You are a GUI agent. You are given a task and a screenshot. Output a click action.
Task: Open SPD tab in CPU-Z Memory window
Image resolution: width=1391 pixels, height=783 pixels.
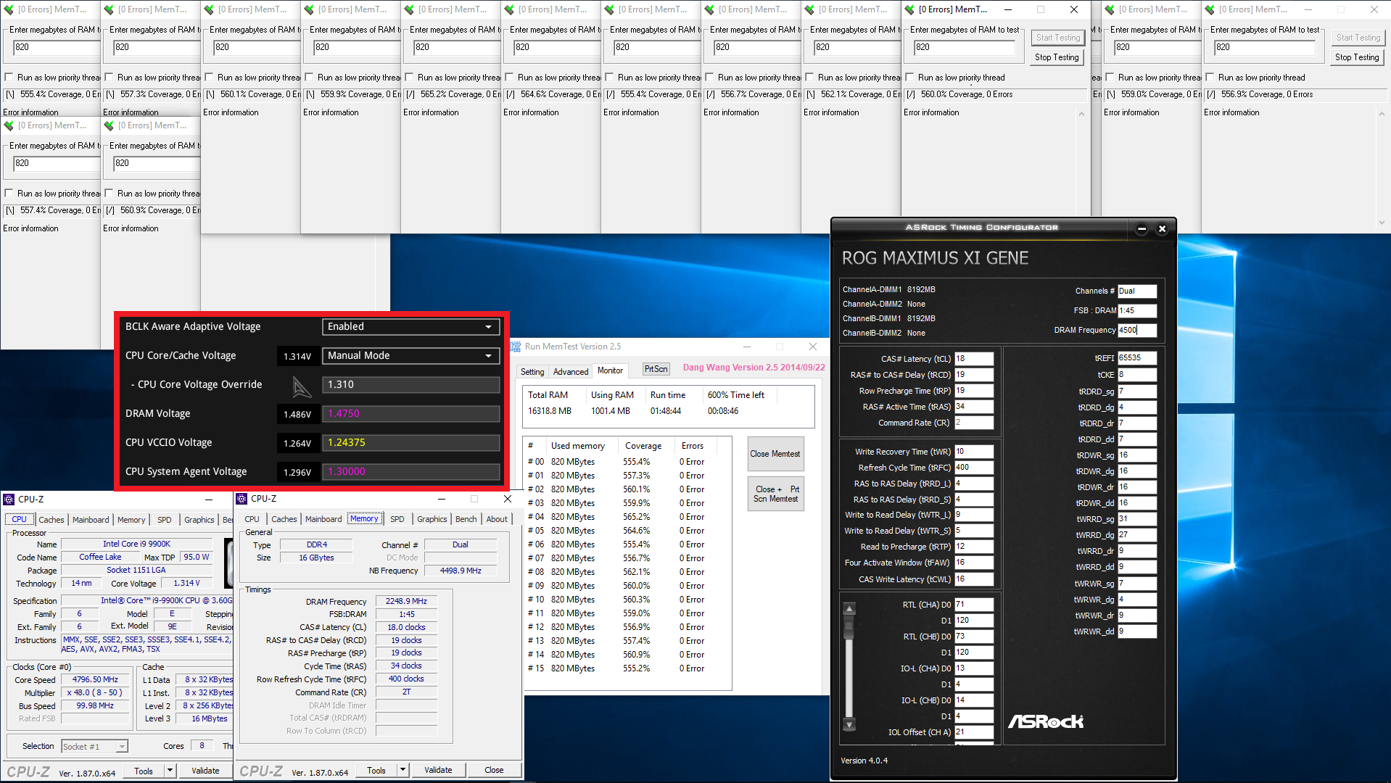click(x=397, y=519)
